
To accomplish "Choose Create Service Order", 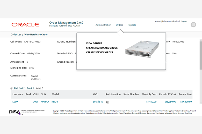I will pos(100,52).
